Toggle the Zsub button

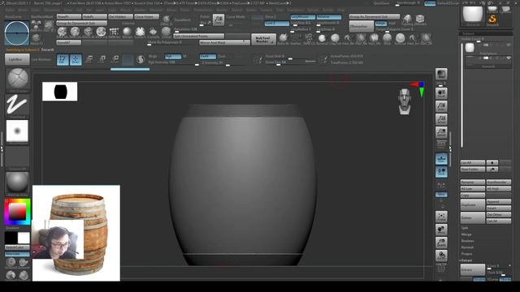coord(222,56)
